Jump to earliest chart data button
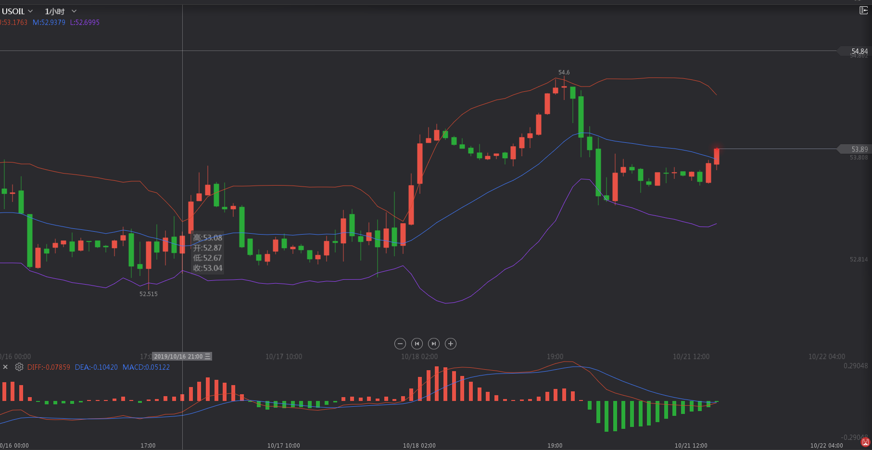The image size is (872, 450). [x=417, y=344]
